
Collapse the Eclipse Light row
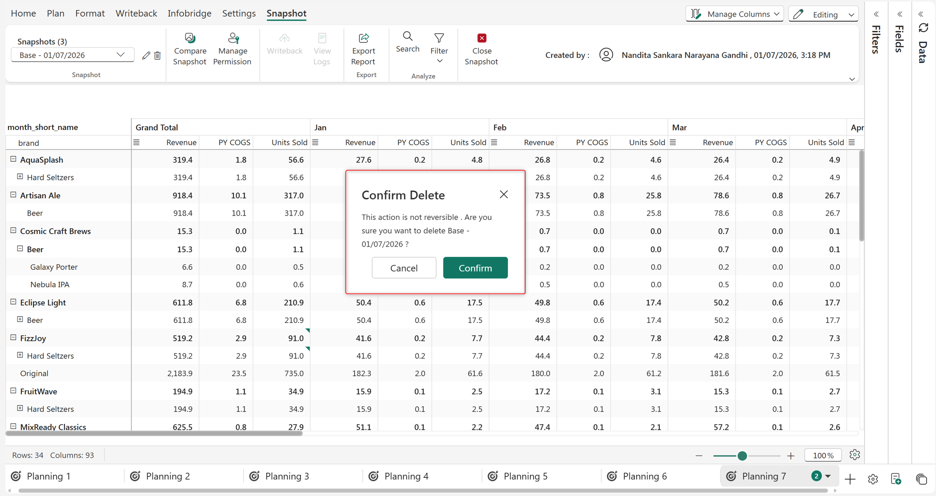13,302
